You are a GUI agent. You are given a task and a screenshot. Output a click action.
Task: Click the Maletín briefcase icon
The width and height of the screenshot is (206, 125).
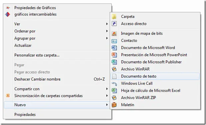114,104
